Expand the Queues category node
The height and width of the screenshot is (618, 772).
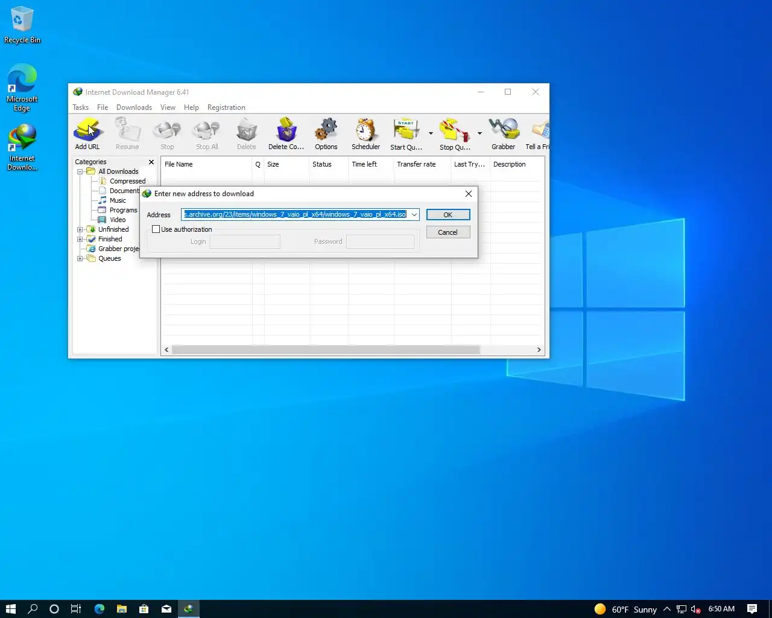tap(80, 258)
